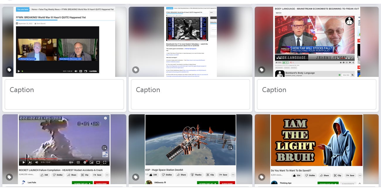Select the I Am The Light Bruh thumbnail
This screenshot has width=381, height=190.
pyautogui.click(x=317, y=149)
